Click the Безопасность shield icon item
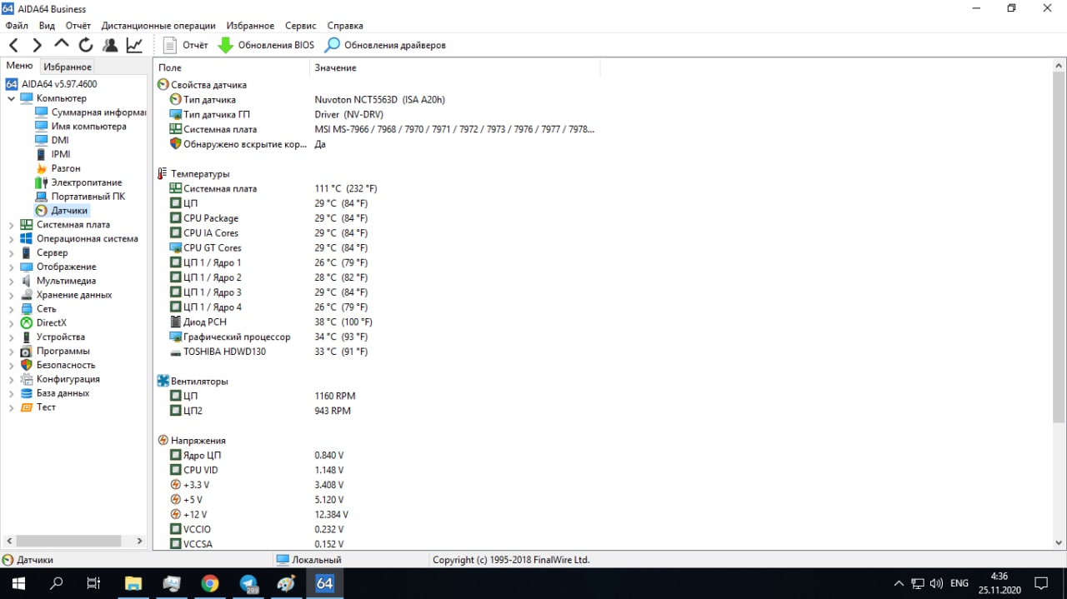The width and height of the screenshot is (1067, 599). (x=58, y=365)
